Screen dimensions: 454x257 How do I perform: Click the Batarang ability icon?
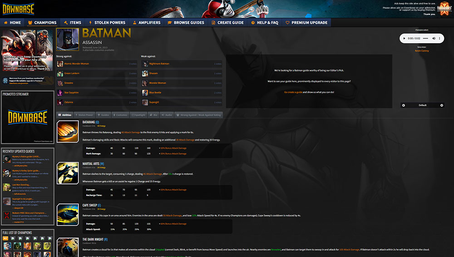click(68, 132)
